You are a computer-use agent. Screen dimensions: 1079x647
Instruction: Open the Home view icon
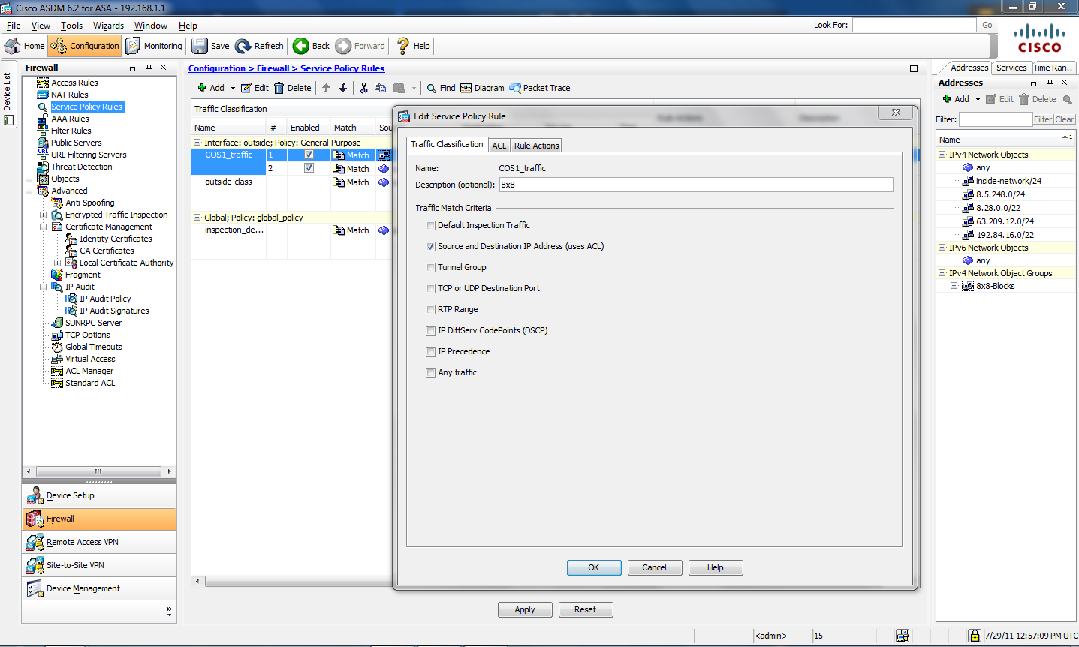pos(25,46)
